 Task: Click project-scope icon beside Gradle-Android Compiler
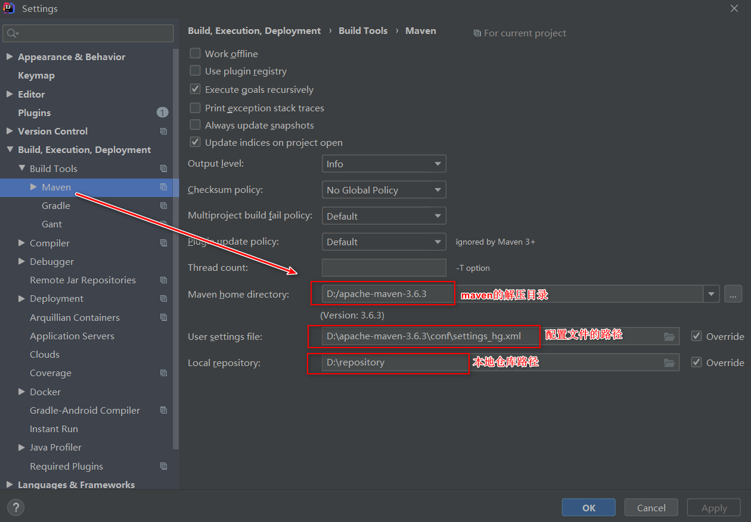pos(163,410)
